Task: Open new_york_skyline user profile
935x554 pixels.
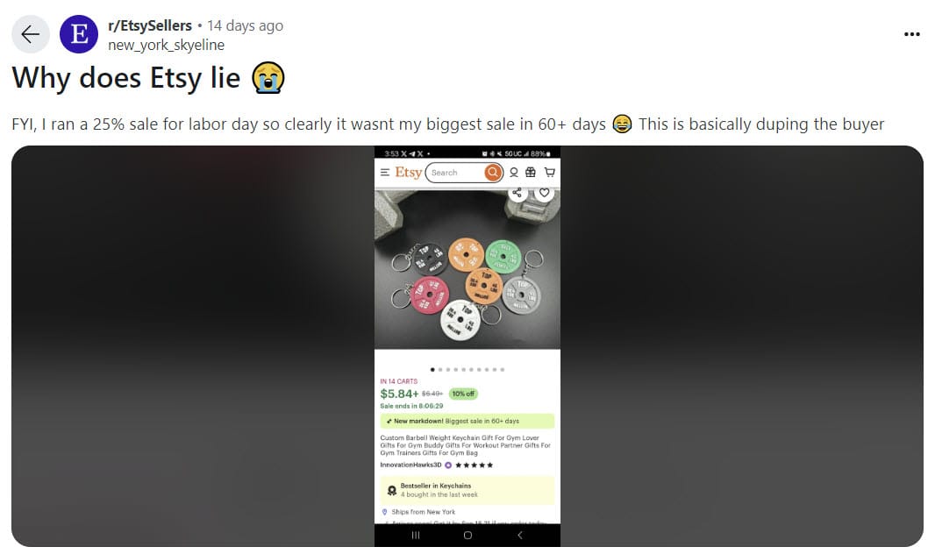Action: click(x=167, y=46)
